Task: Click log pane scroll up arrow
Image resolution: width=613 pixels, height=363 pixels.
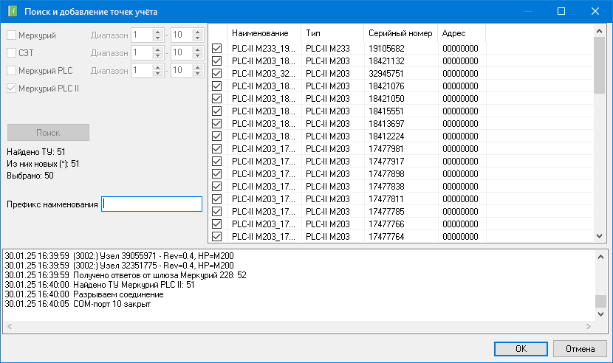Action: click(x=601, y=257)
